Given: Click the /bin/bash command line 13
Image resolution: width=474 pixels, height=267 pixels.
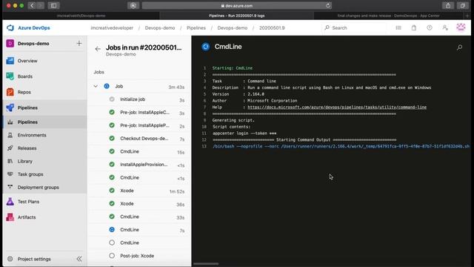Looking at the screenshot, I should 341,146.
